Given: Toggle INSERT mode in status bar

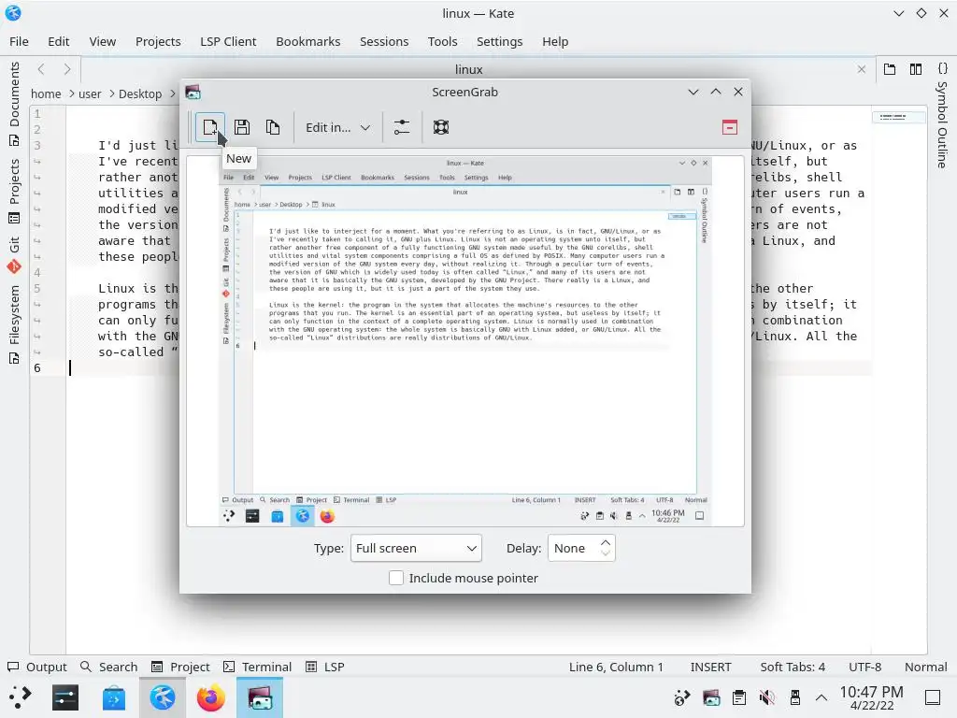Looking at the screenshot, I should point(710,667).
